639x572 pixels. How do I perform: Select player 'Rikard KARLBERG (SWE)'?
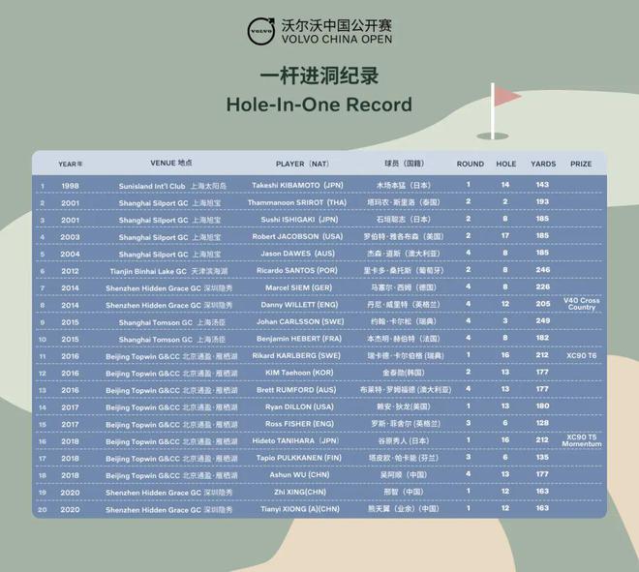[296, 355]
